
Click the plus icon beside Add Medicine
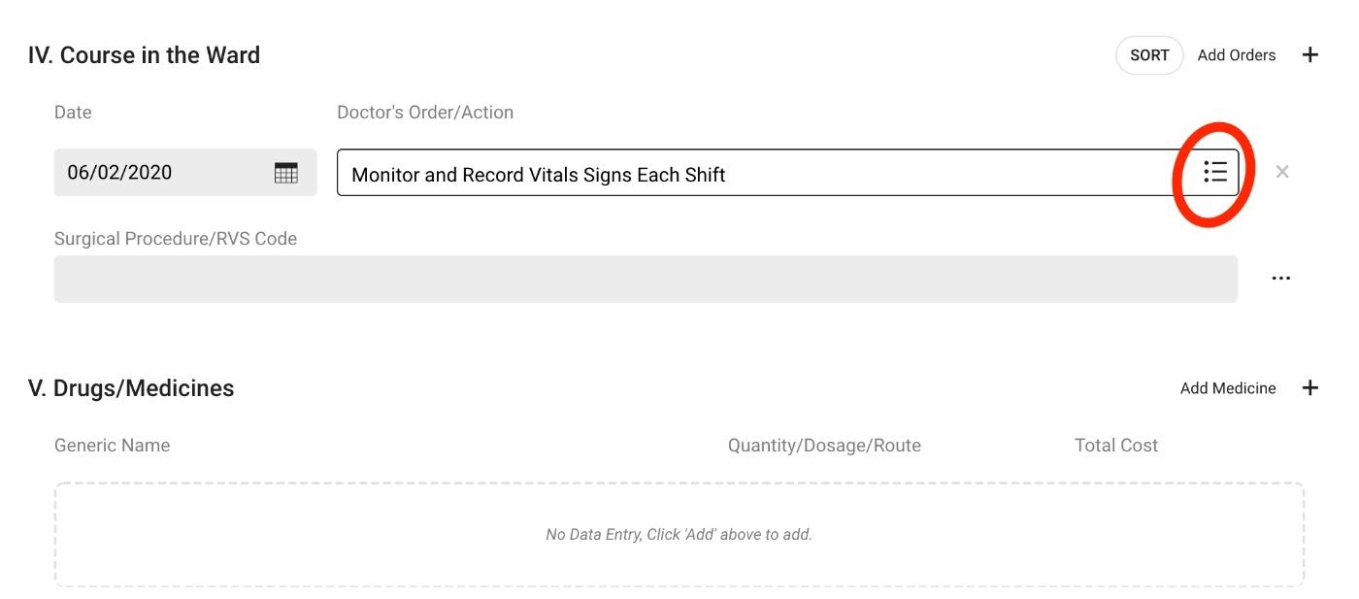click(x=1309, y=388)
